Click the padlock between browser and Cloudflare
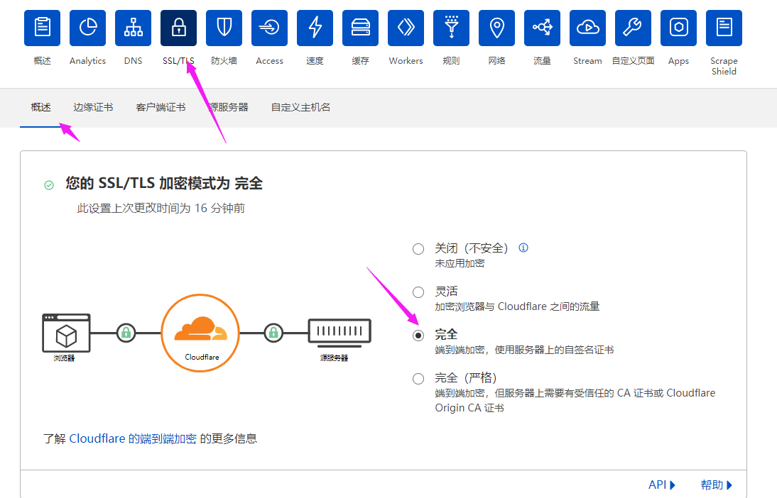 click(126, 333)
